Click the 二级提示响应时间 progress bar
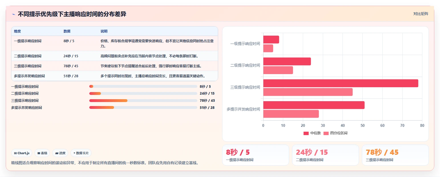 click(143, 93)
